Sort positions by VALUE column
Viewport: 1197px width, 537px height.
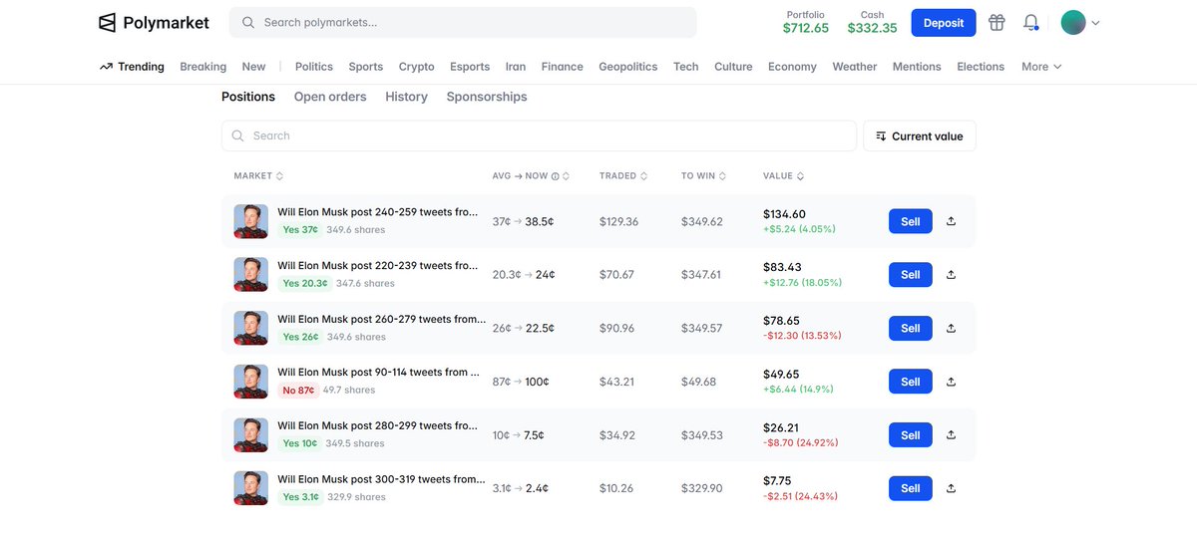[x=783, y=176]
